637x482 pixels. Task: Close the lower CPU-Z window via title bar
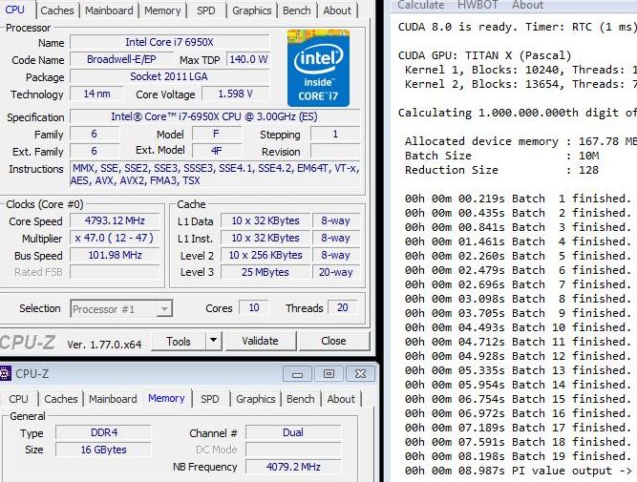358,373
